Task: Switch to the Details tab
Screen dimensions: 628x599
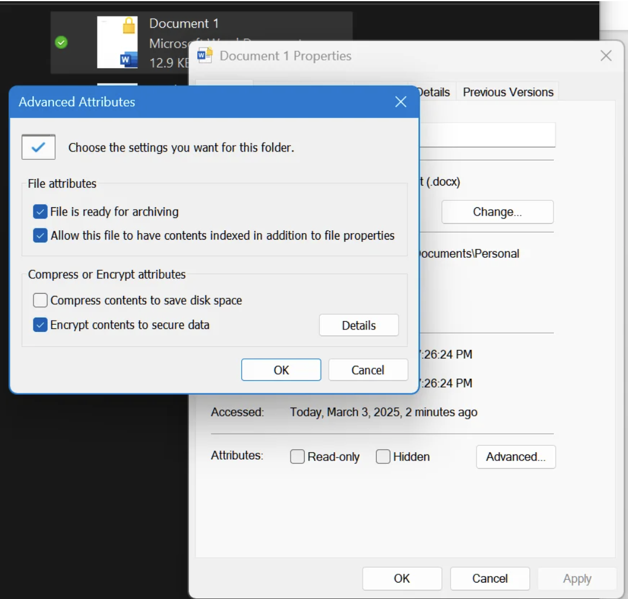Action: (x=434, y=92)
